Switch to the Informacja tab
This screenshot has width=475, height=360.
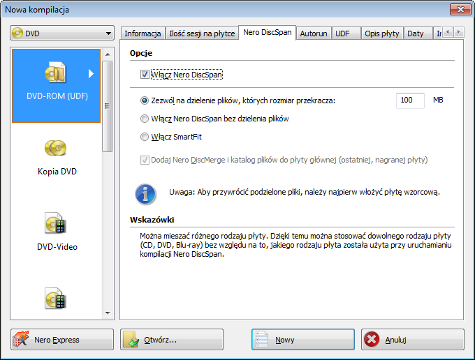(x=142, y=33)
